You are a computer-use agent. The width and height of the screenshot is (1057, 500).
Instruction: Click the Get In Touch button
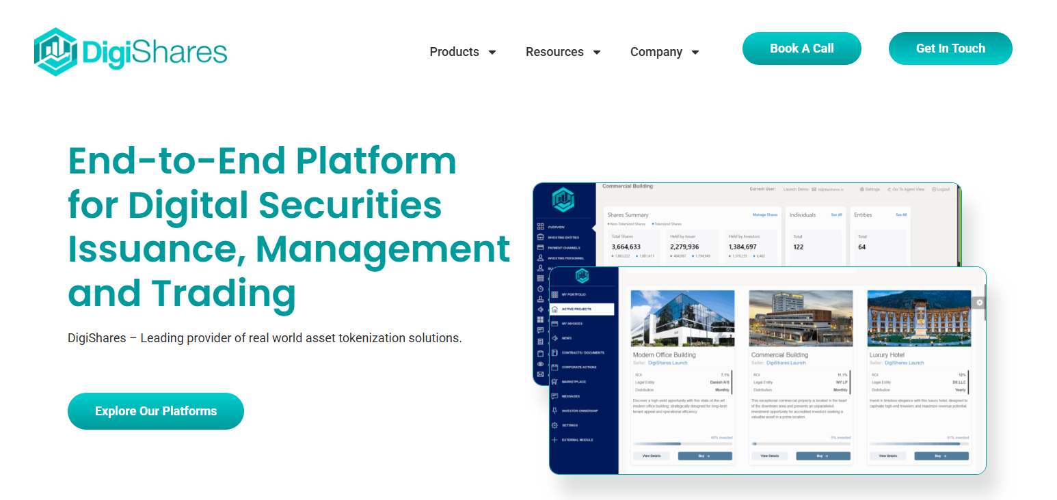coord(950,48)
